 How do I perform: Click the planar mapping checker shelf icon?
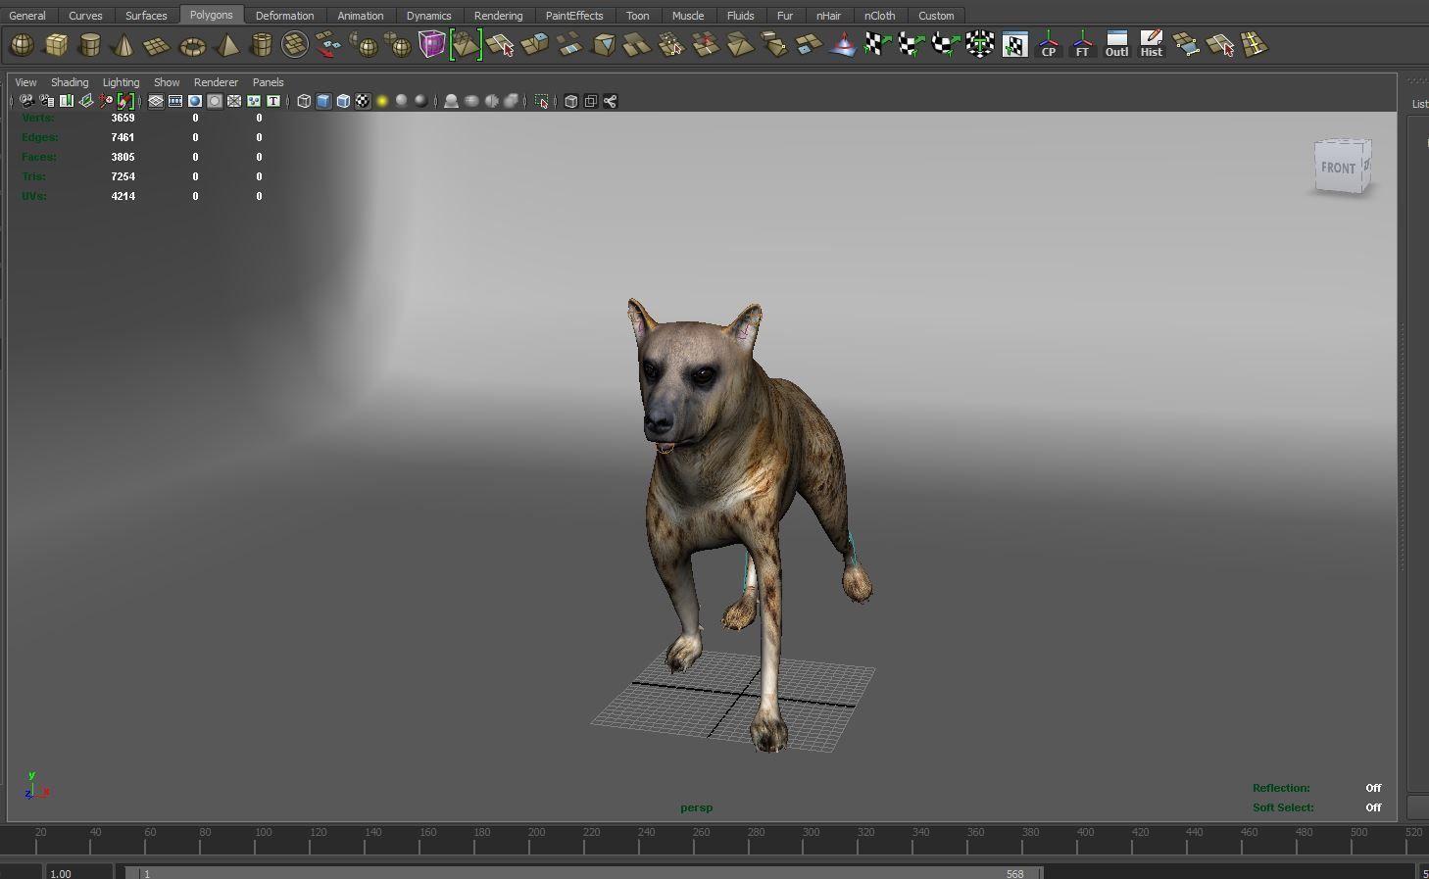click(x=877, y=45)
